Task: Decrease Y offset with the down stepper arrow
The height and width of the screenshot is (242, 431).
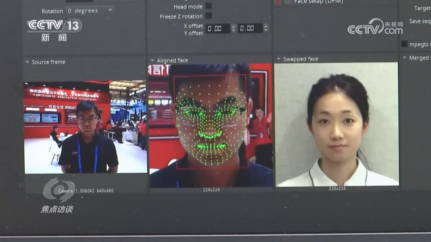Action: [266, 31]
